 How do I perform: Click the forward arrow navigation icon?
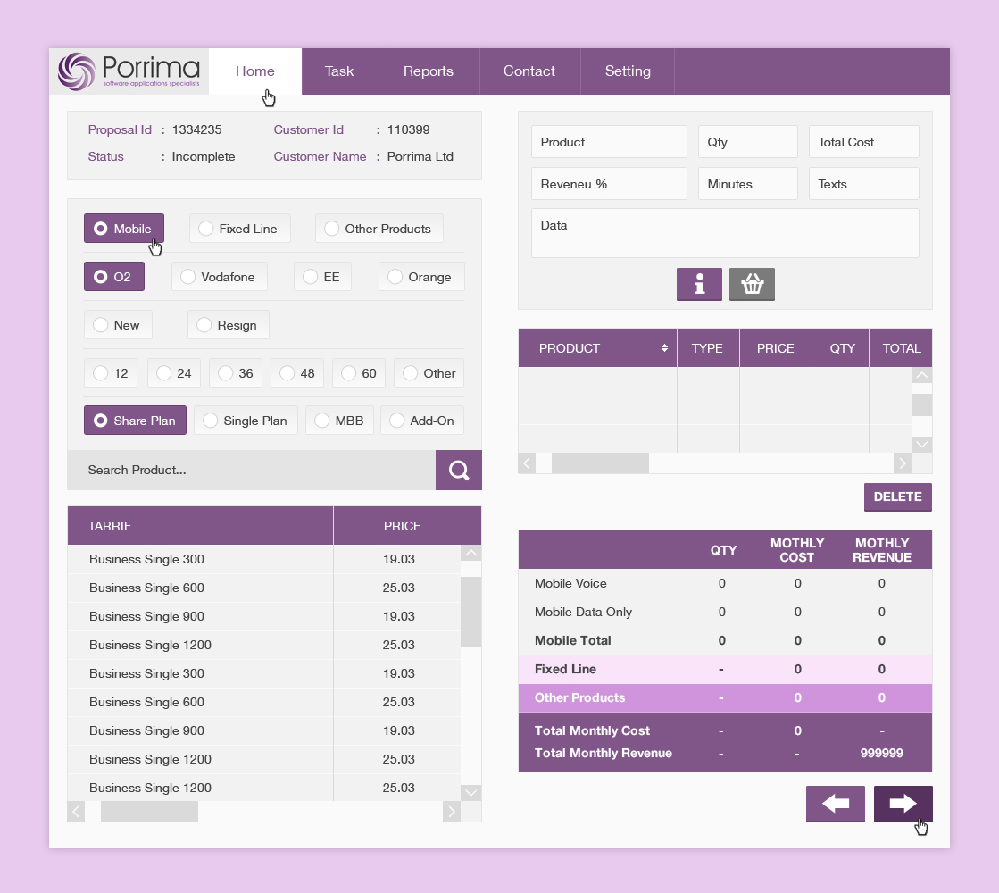click(903, 804)
